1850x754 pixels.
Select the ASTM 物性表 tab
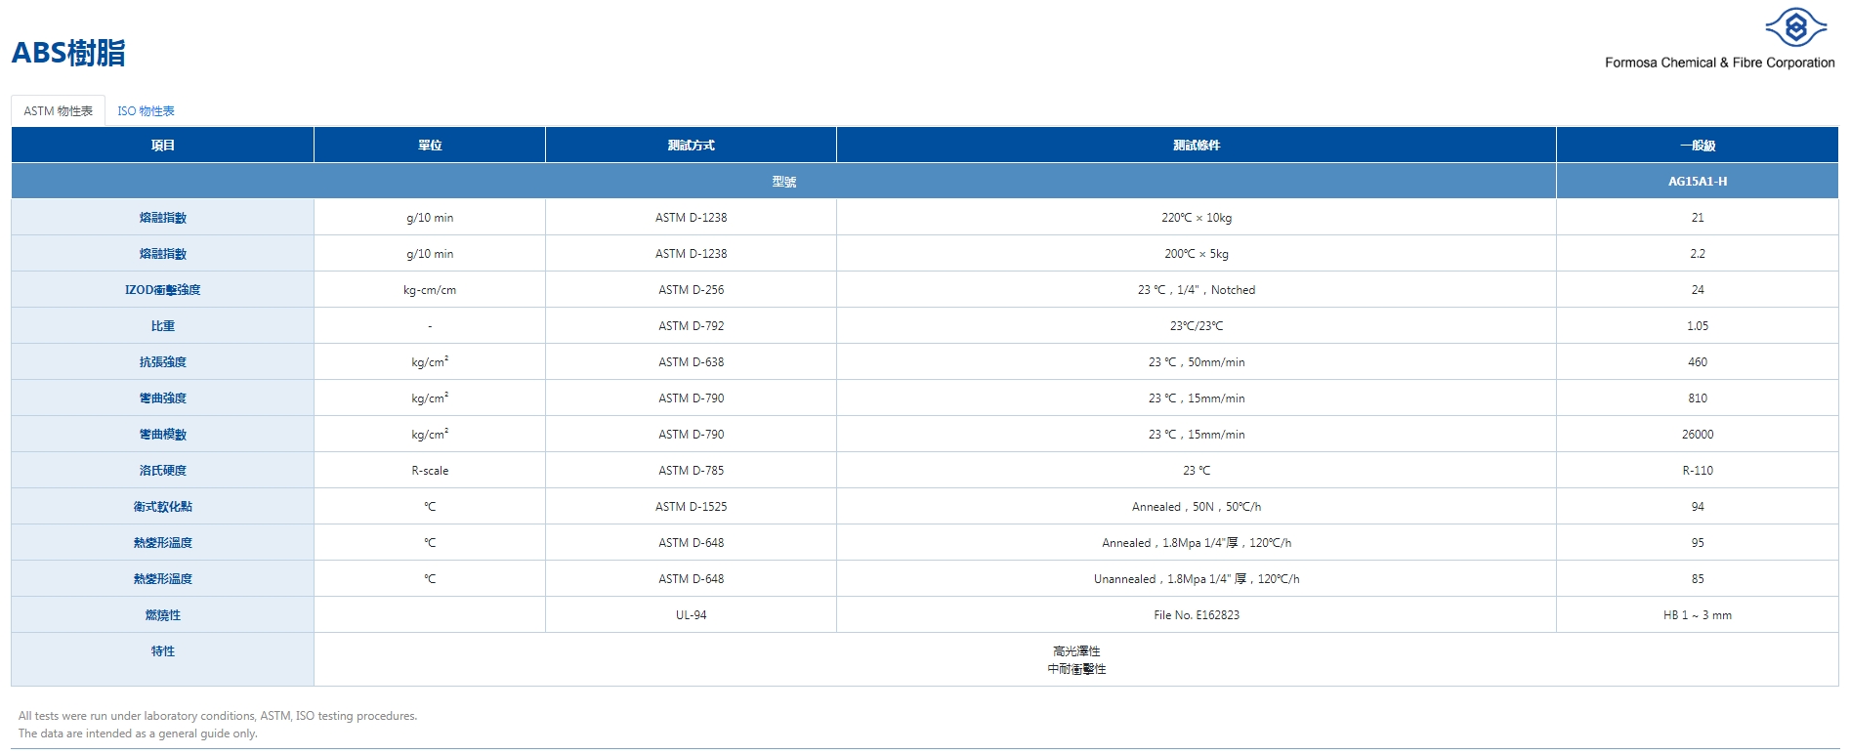pos(59,111)
